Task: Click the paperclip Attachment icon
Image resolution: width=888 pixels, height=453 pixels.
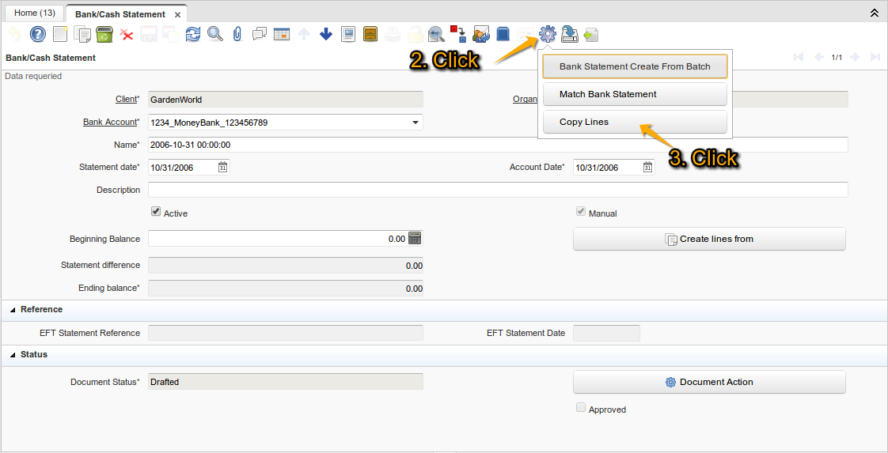Action: [237, 35]
